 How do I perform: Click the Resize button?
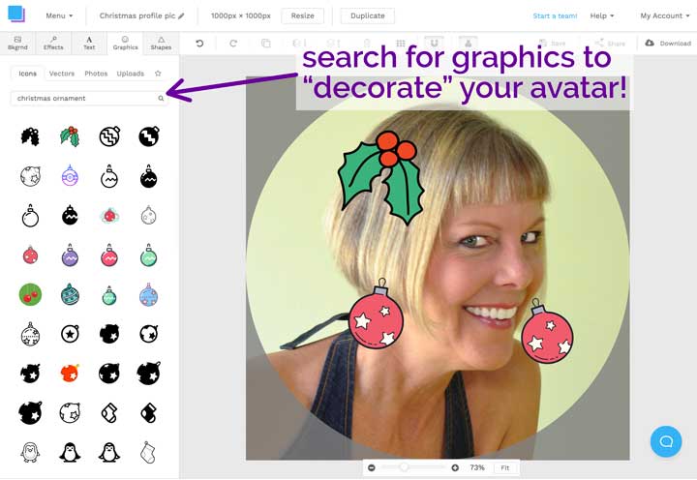[x=303, y=15]
